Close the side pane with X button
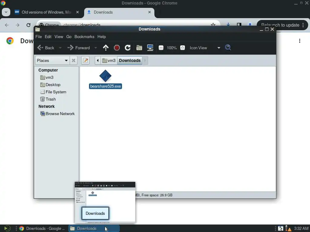 tap(74, 60)
